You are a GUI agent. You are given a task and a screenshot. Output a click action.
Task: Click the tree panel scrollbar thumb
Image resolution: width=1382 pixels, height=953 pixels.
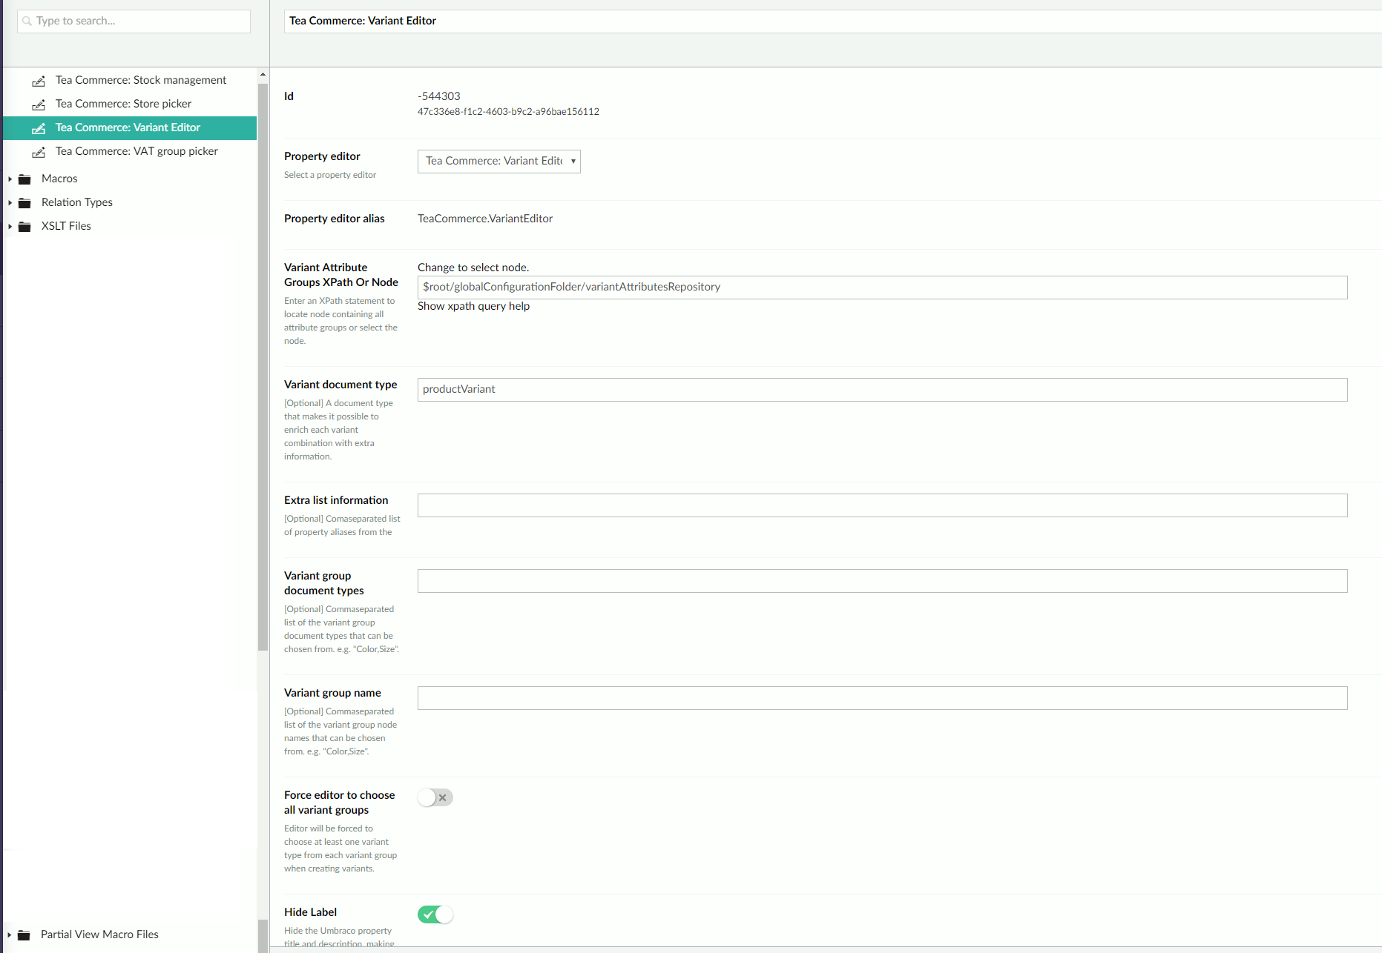pyautogui.click(x=263, y=367)
